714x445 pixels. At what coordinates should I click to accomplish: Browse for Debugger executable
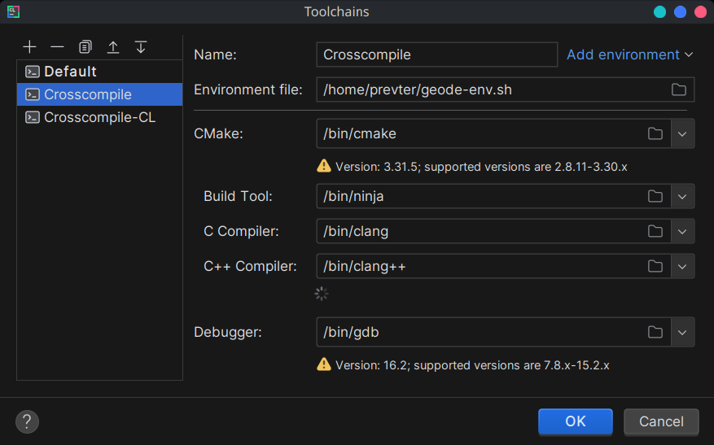pyautogui.click(x=655, y=332)
